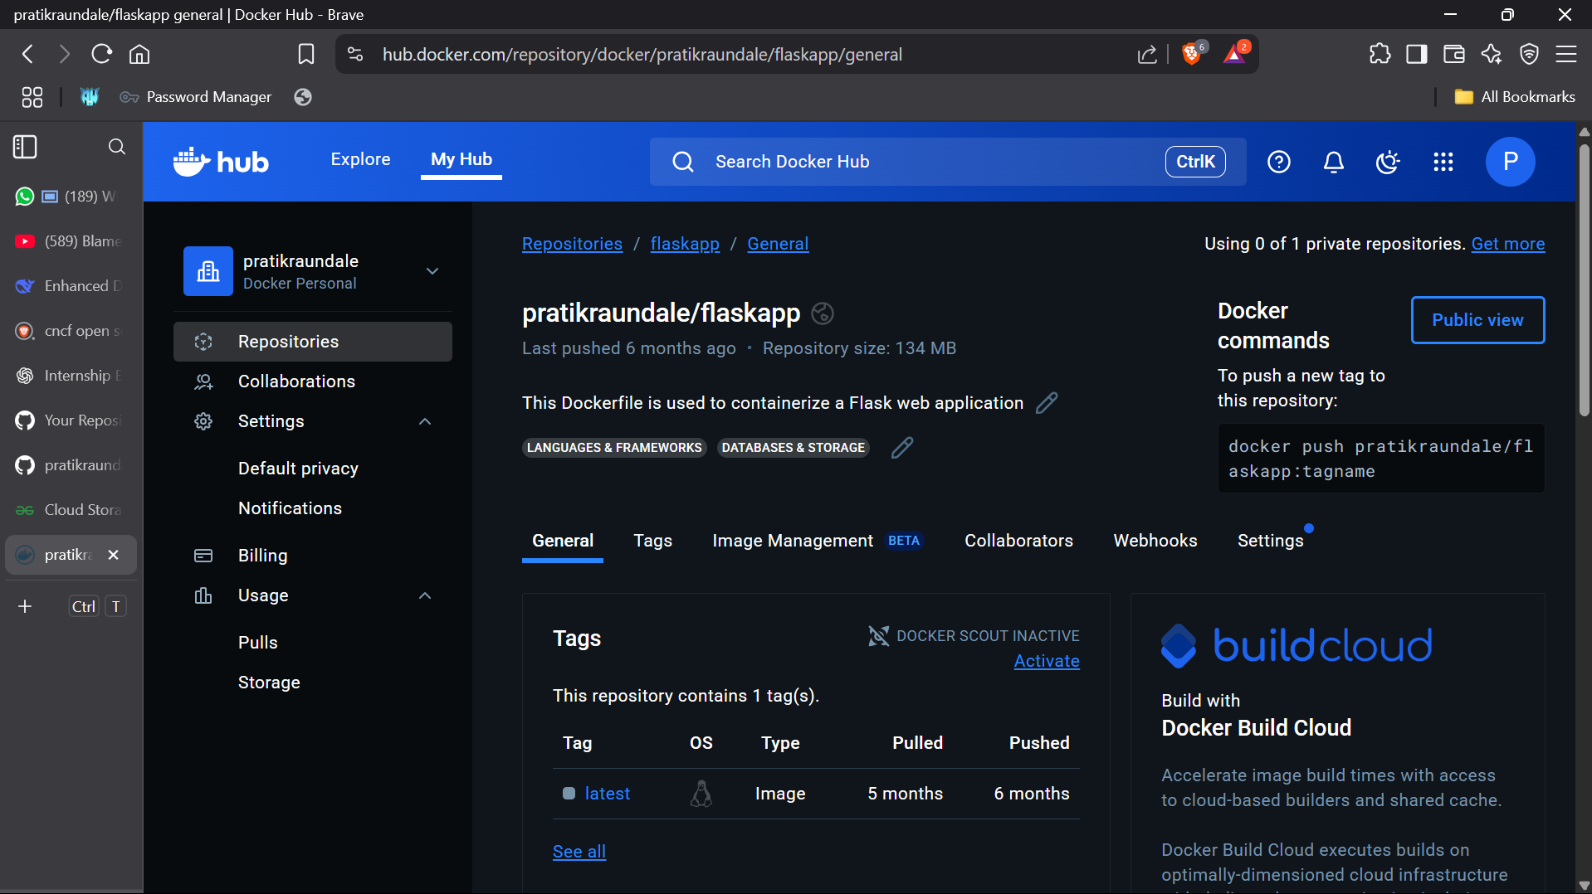Switch to the Explore tab
The image size is (1592, 894).
point(360,159)
